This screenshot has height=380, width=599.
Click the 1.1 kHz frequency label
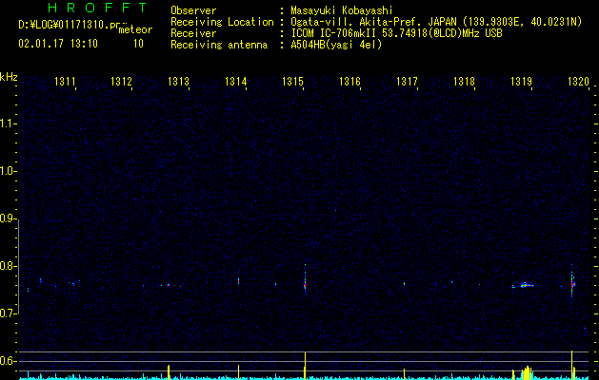tap(8, 123)
